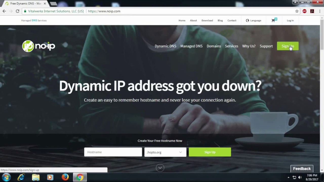Click the volume speaker tray icon
The width and height of the screenshot is (324, 182).
pos(300,177)
